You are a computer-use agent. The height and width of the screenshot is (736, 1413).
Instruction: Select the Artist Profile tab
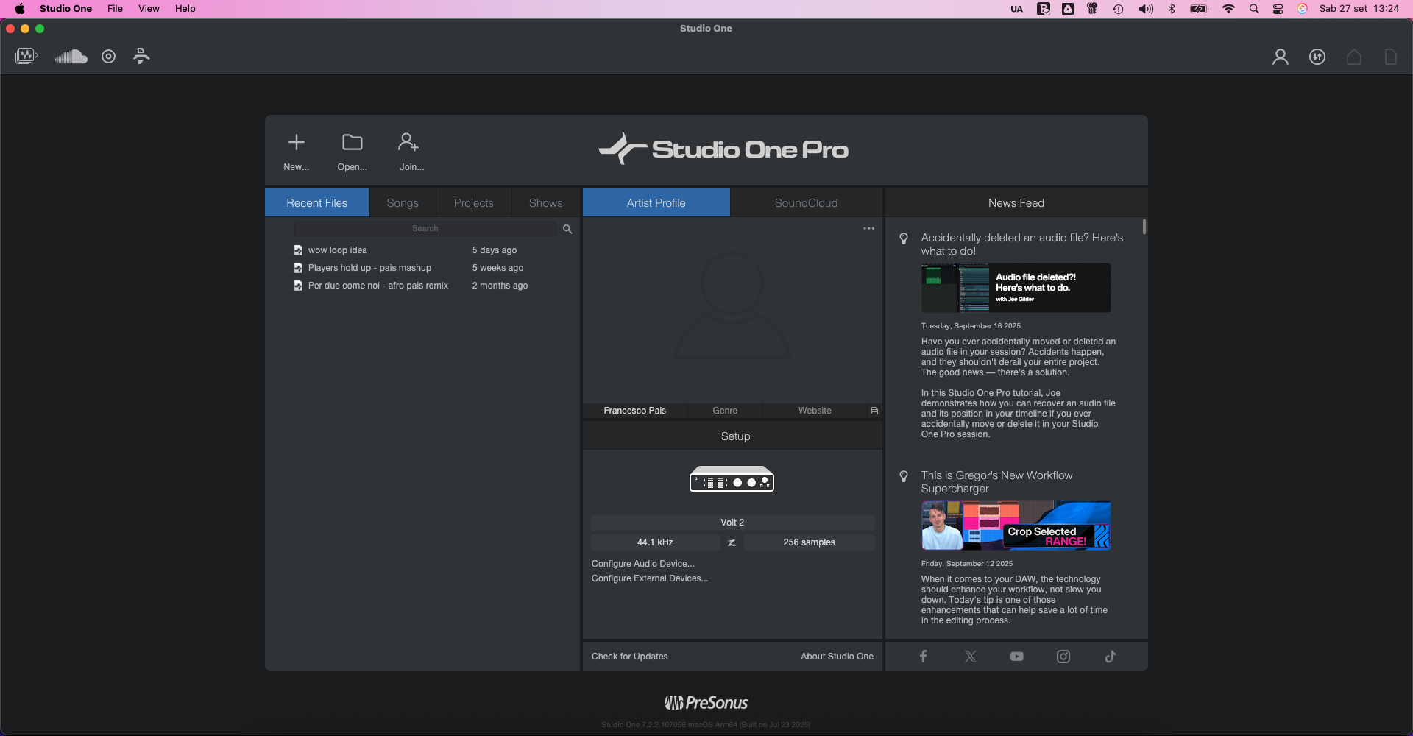[656, 203]
